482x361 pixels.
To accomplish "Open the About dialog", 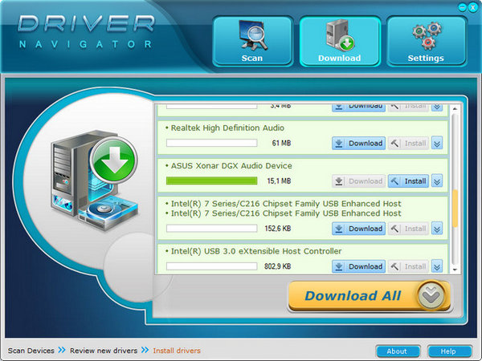I will tap(398, 351).
